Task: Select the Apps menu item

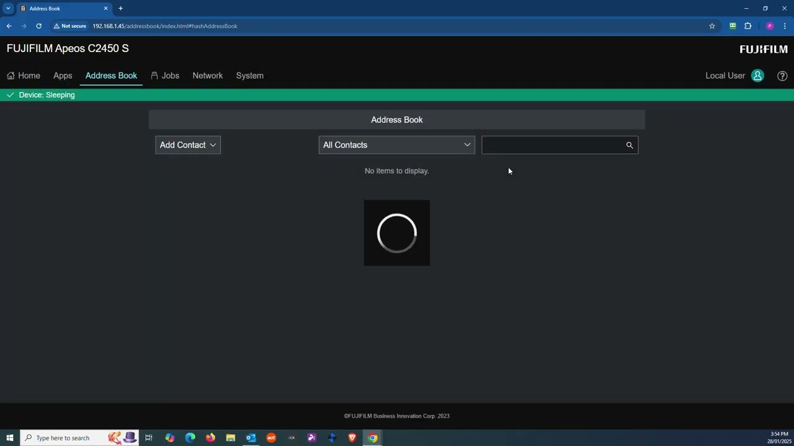Action: (x=63, y=76)
